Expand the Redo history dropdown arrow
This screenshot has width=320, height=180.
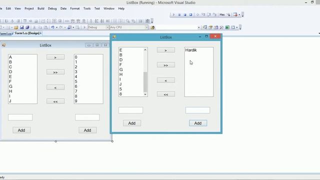64,27
